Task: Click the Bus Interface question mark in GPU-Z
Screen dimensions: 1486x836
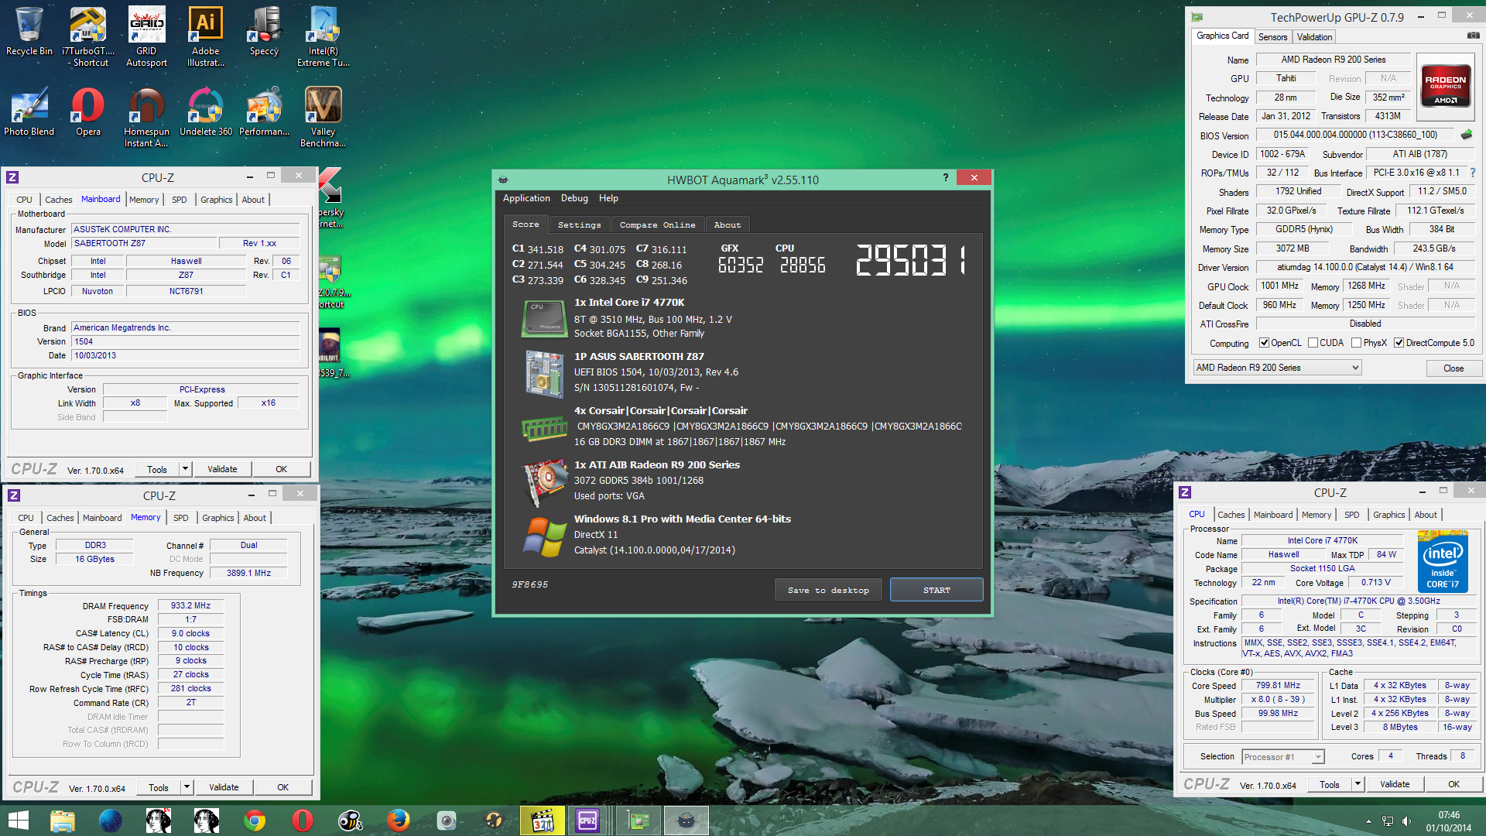Action: tap(1473, 173)
